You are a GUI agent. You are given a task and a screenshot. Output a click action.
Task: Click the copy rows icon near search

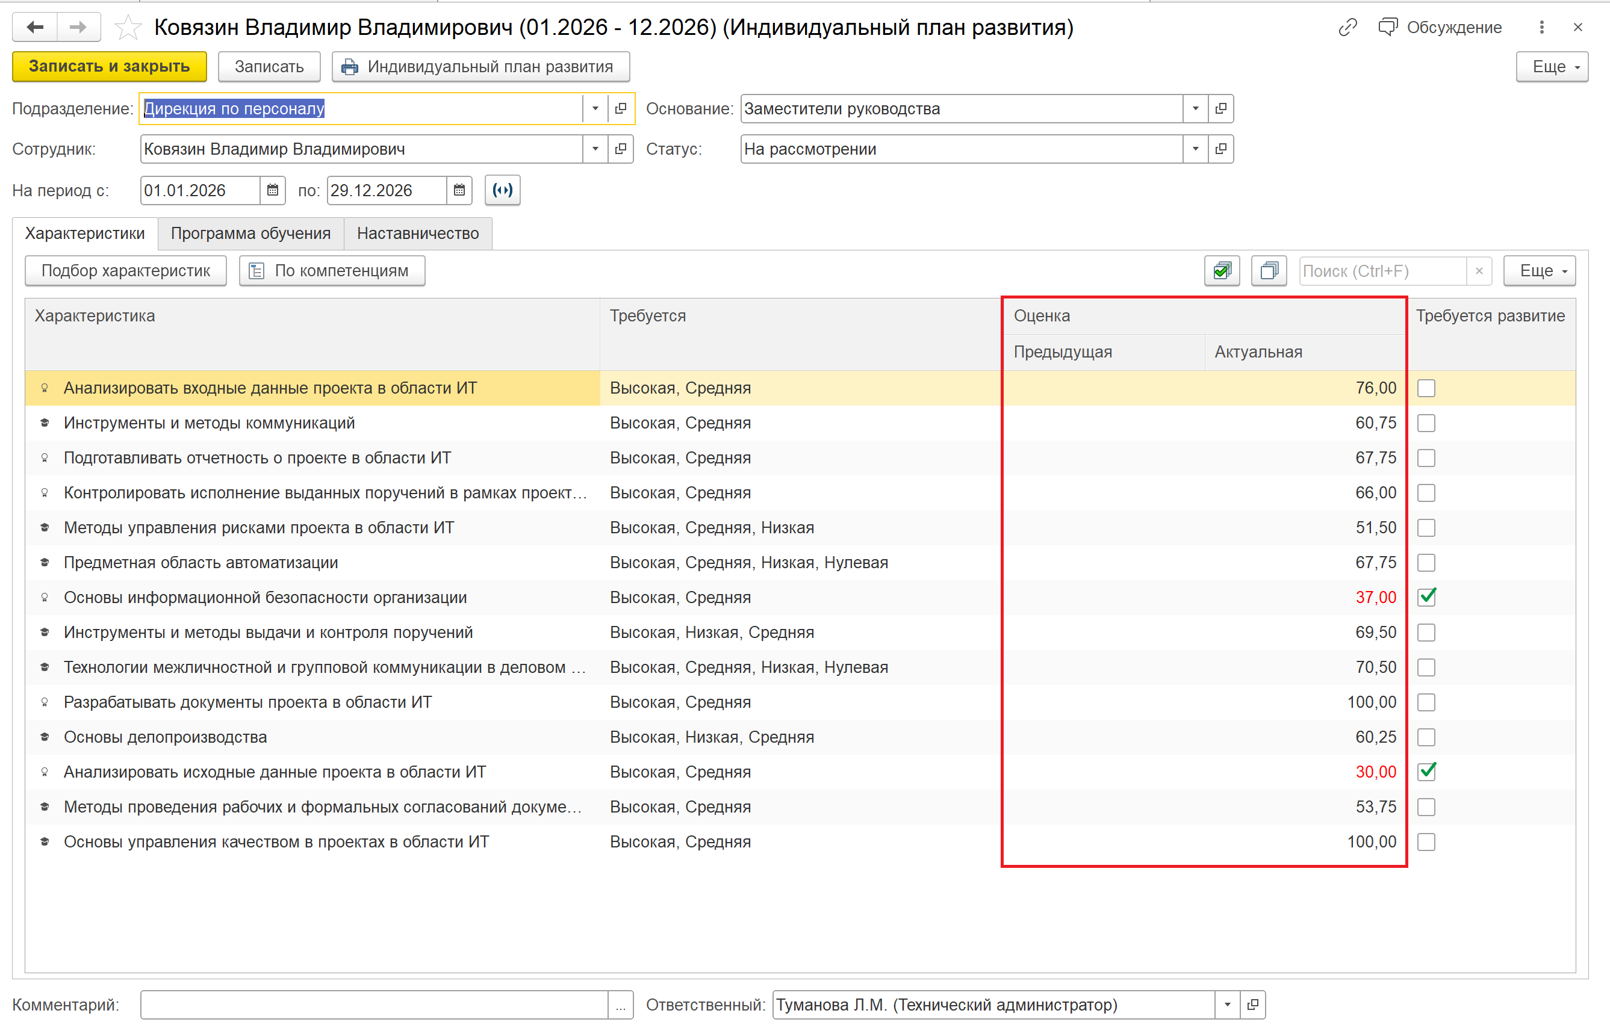click(1269, 270)
